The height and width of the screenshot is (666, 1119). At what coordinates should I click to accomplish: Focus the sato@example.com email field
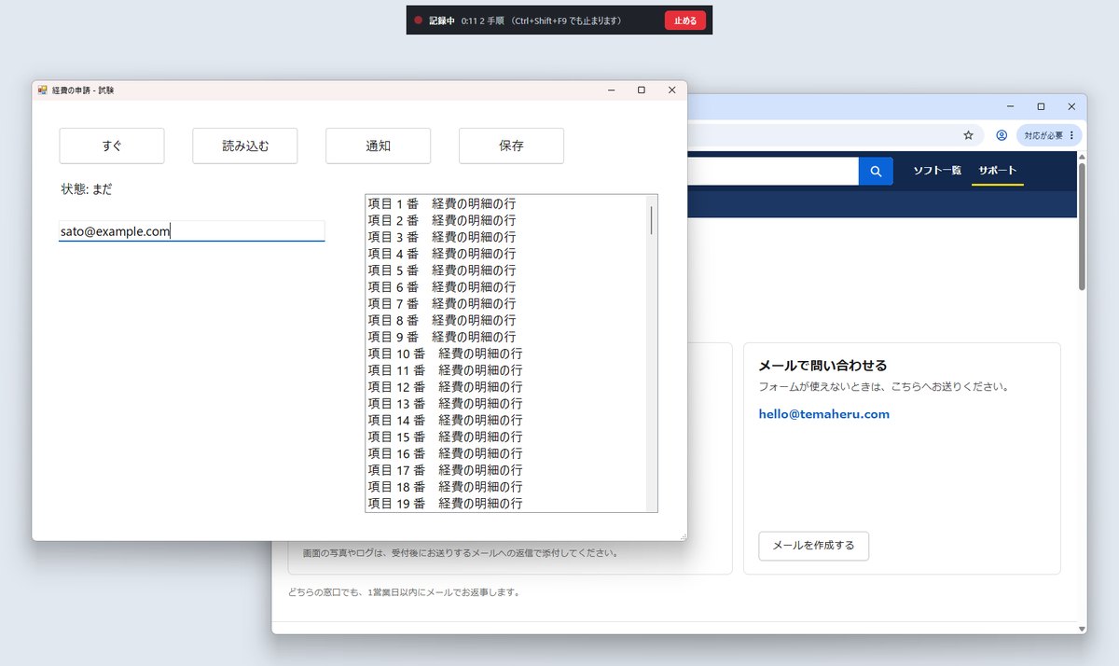[x=191, y=231]
